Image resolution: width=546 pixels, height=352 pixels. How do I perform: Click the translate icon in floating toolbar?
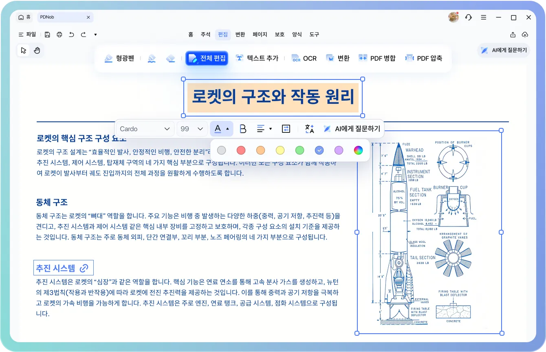[x=310, y=129]
